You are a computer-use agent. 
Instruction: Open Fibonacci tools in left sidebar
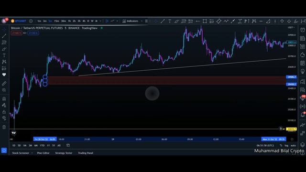pos(4,43)
